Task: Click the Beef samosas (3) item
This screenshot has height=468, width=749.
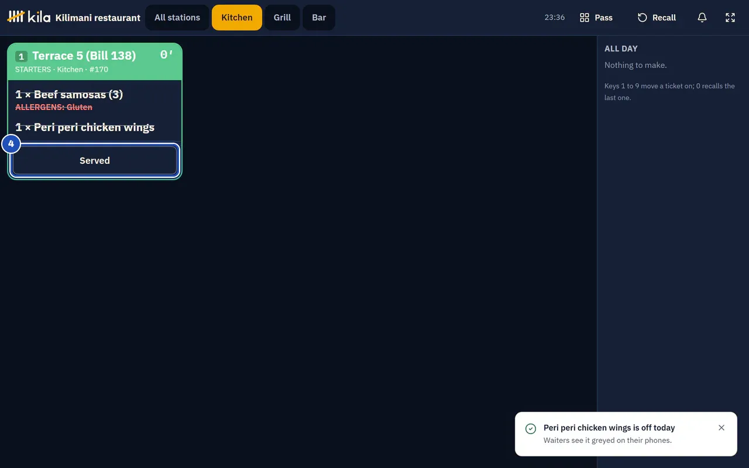Action: coord(69,94)
